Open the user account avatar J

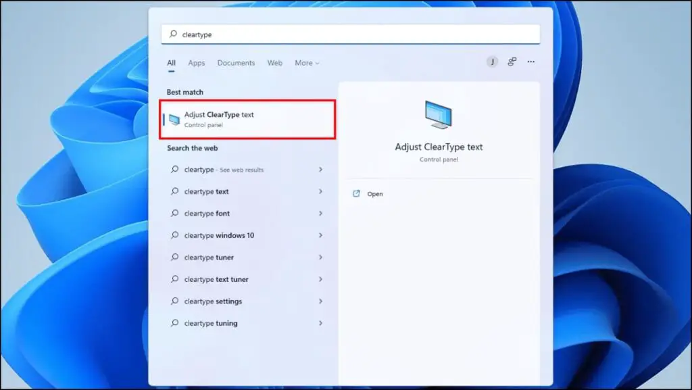pyautogui.click(x=492, y=62)
